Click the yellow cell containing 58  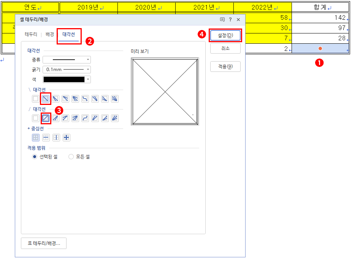tap(268, 18)
